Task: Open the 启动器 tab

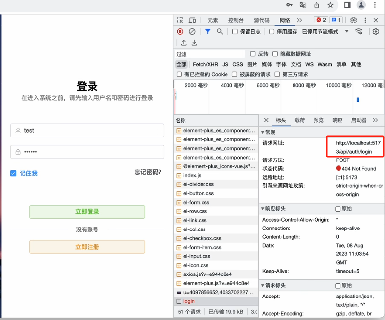Action: 359,120
